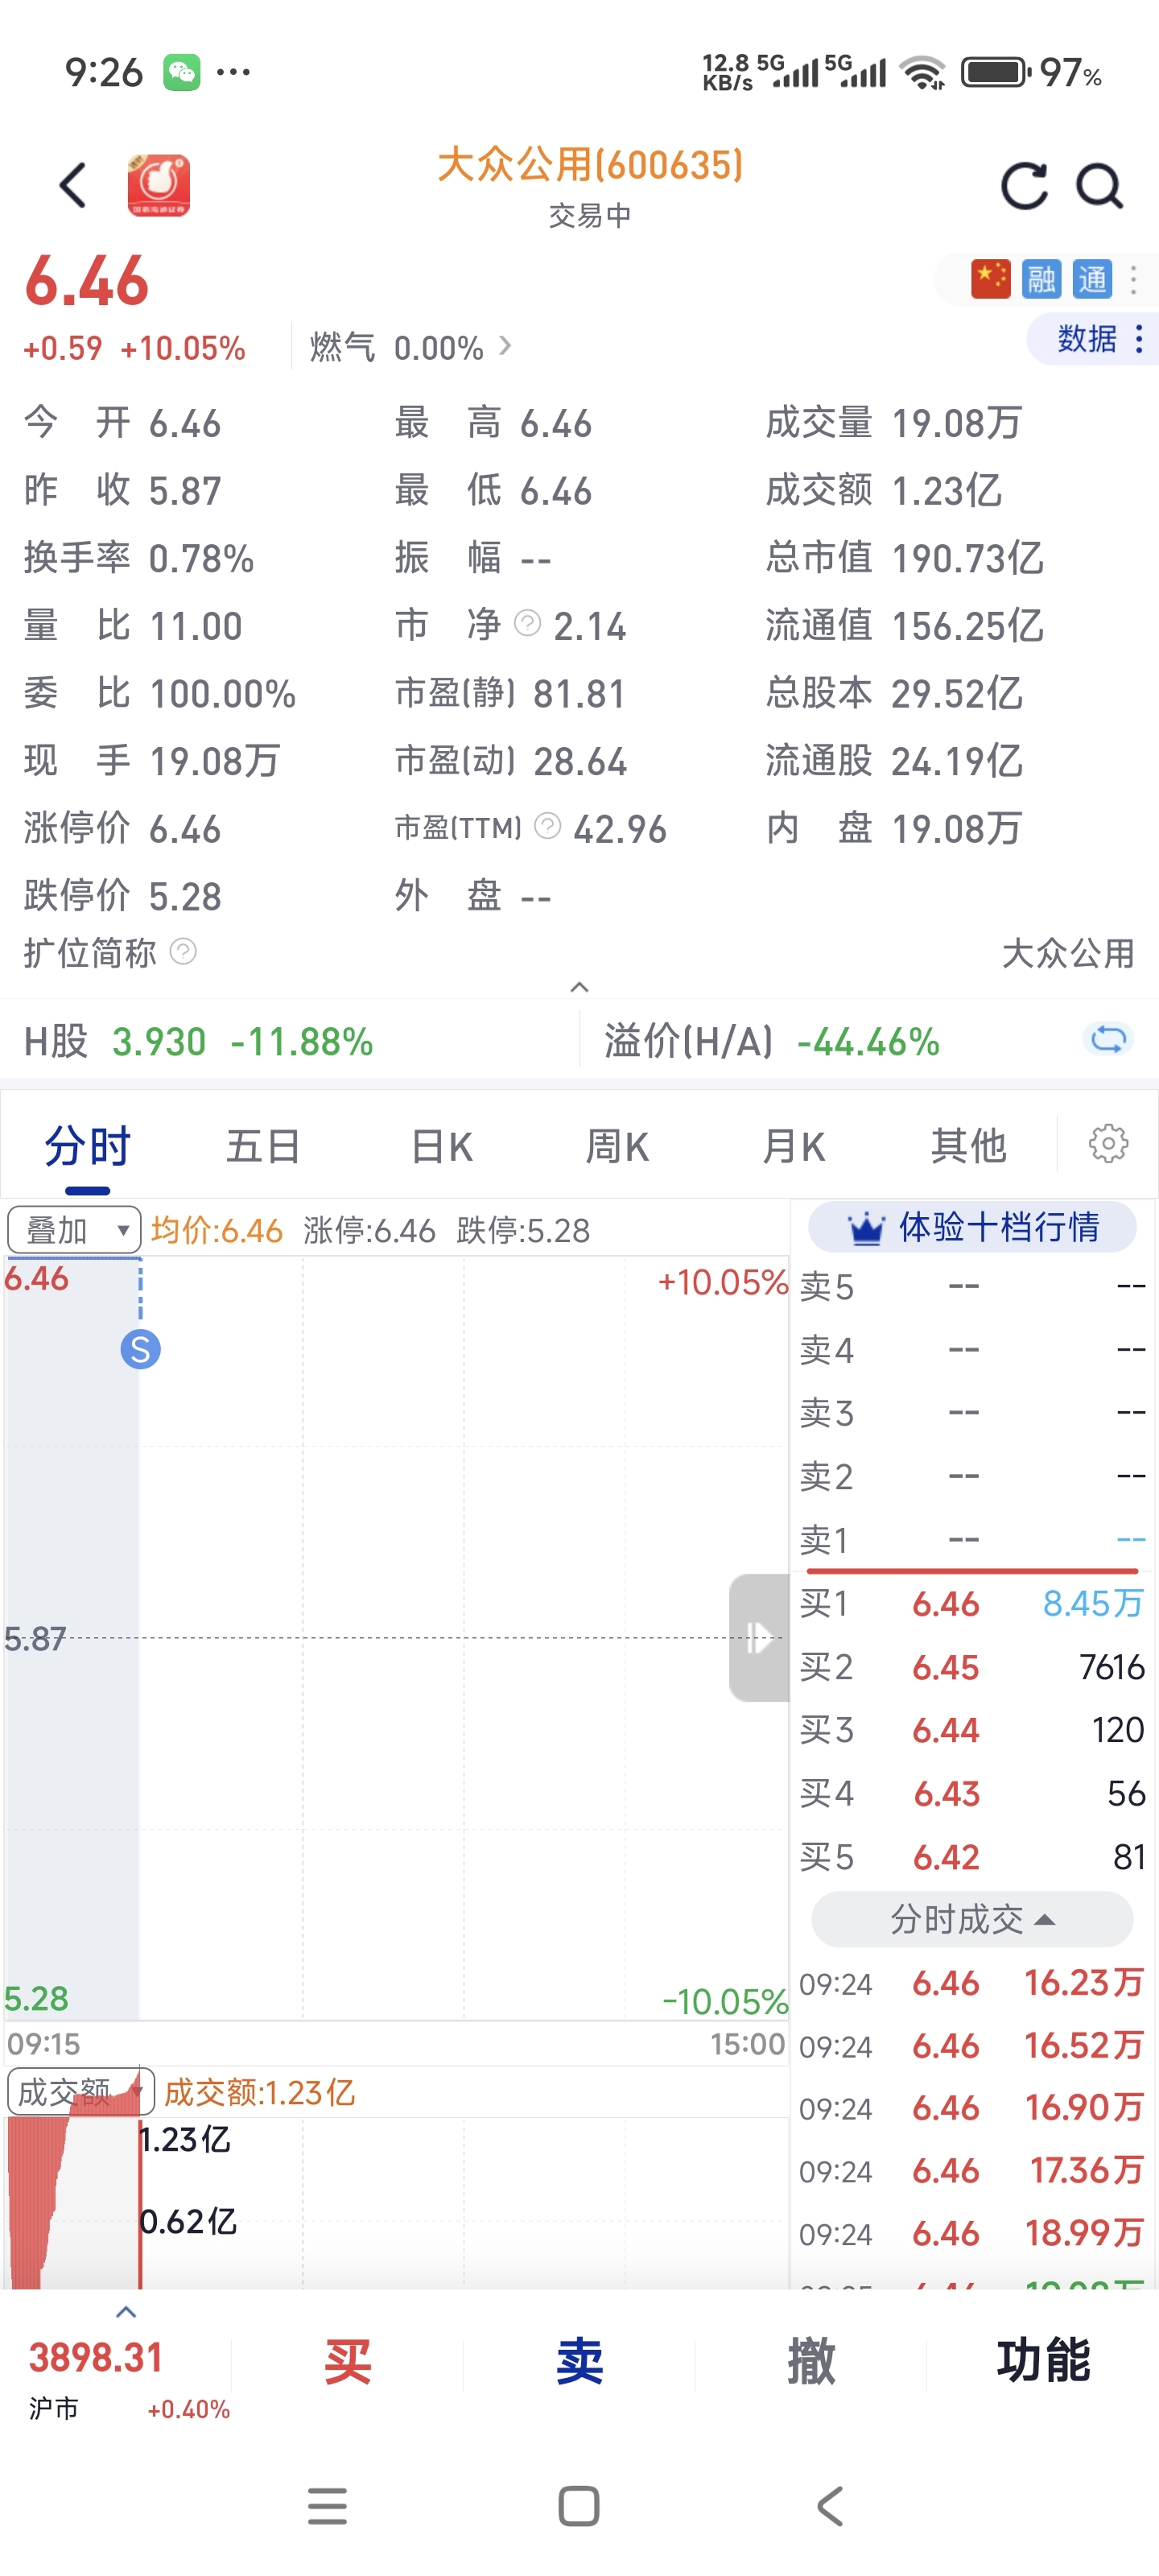Open chart settings gear icon
This screenshot has height=2576, width=1159.
point(1107,1143)
